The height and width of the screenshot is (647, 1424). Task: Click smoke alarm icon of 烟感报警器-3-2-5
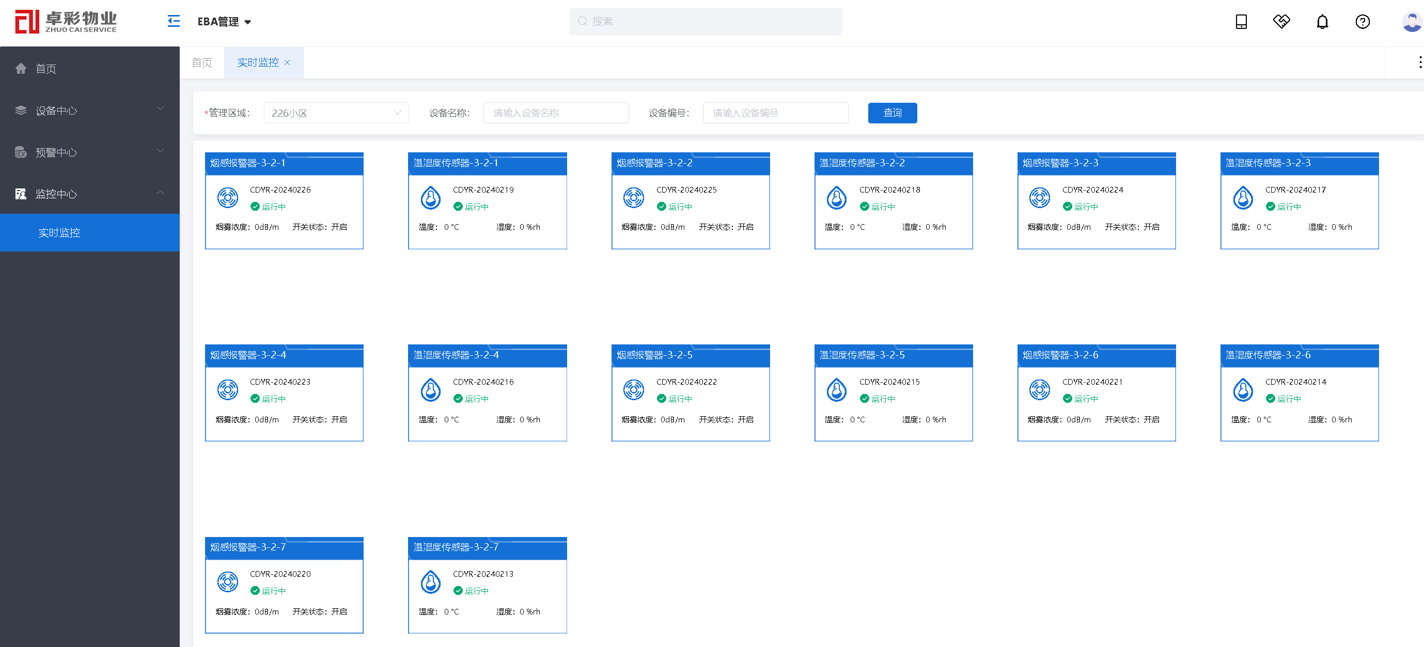[634, 389]
